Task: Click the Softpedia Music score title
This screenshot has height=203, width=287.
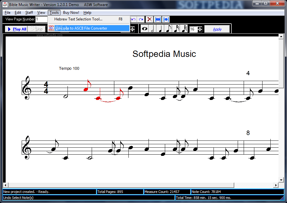Action: click(164, 54)
